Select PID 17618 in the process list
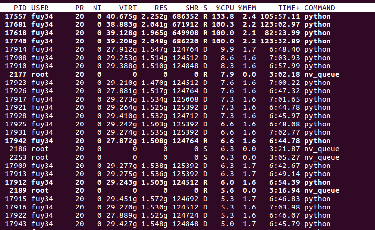The width and height of the screenshot is (375, 230). (x=16, y=33)
